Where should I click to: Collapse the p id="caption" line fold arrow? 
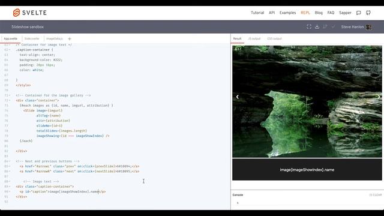tap(10, 191)
